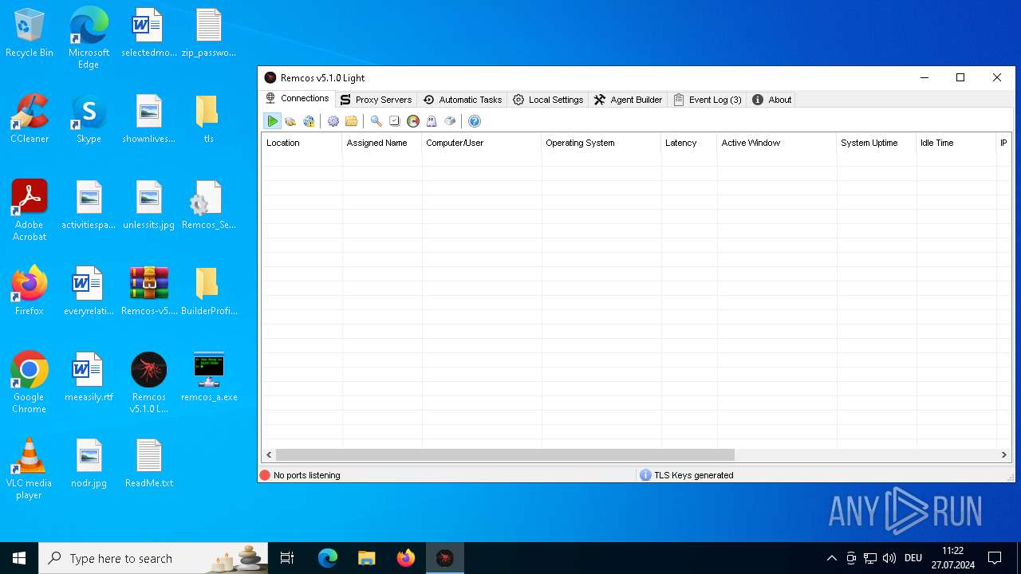Click the System Uptime column header
The height and width of the screenshot is (574, 1021).
coord(876,143)
